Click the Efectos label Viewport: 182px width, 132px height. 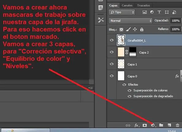133,85
